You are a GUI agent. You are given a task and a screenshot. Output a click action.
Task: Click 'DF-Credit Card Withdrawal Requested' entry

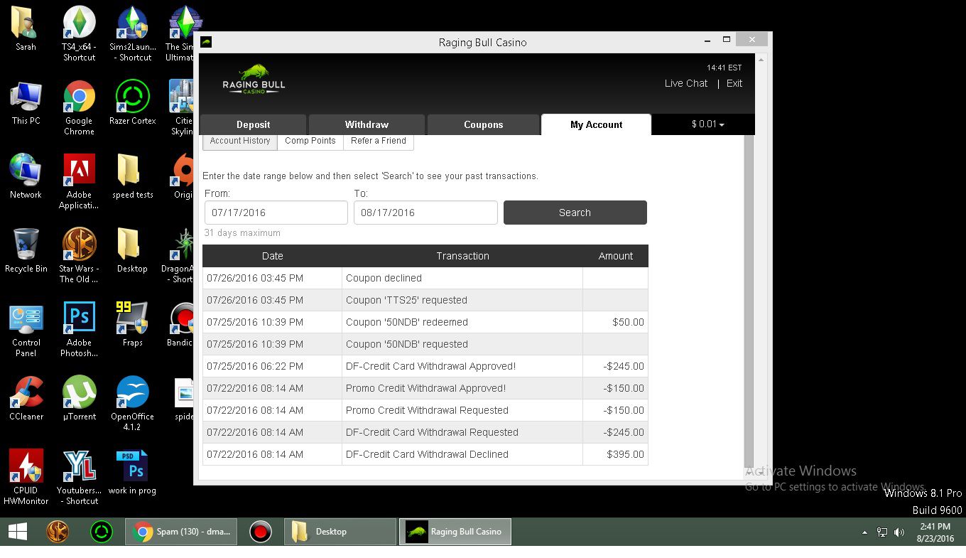[432, 432]
